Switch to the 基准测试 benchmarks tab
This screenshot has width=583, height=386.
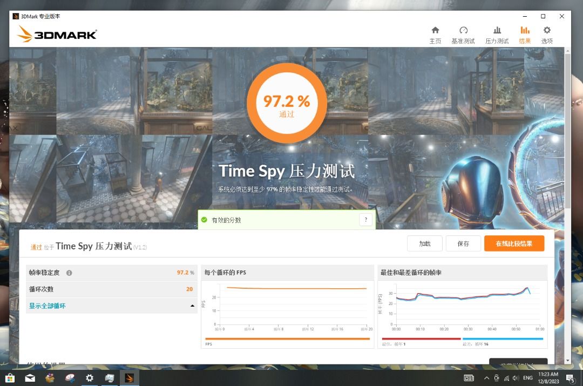(x=463, y=35)
